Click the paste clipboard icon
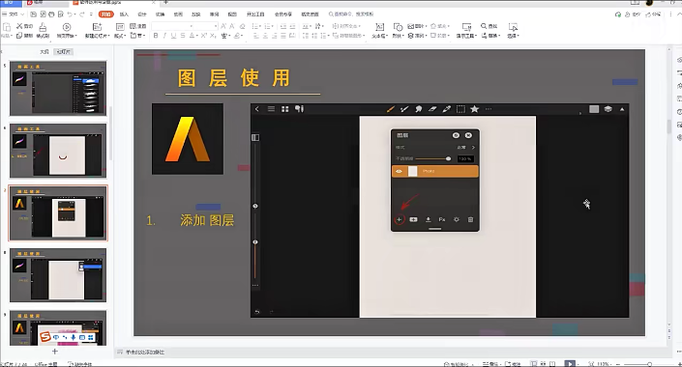682x367 pixels. tap(7, 27)
